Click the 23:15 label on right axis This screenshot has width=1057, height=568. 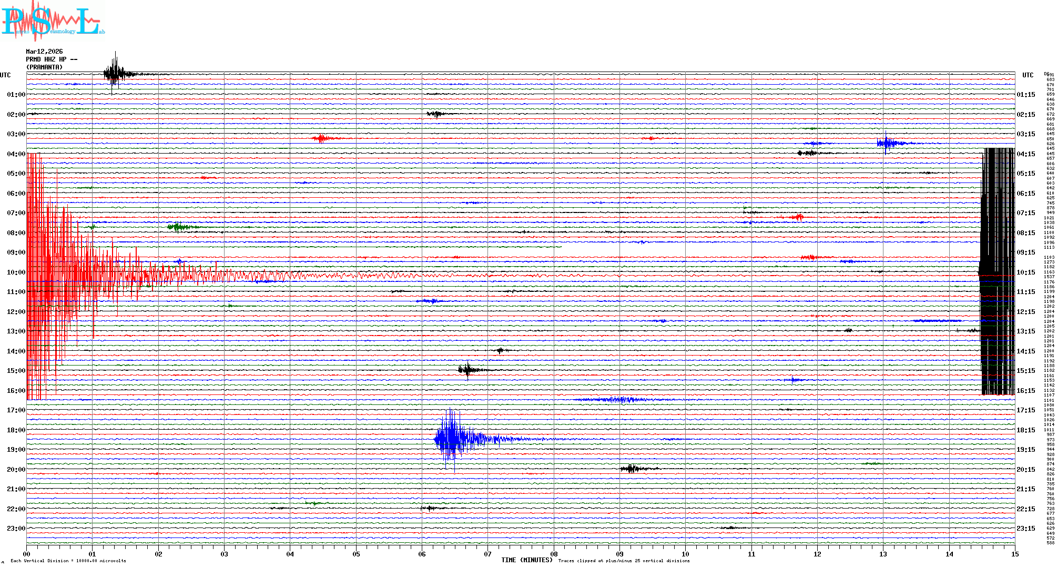click(1025, 529)
